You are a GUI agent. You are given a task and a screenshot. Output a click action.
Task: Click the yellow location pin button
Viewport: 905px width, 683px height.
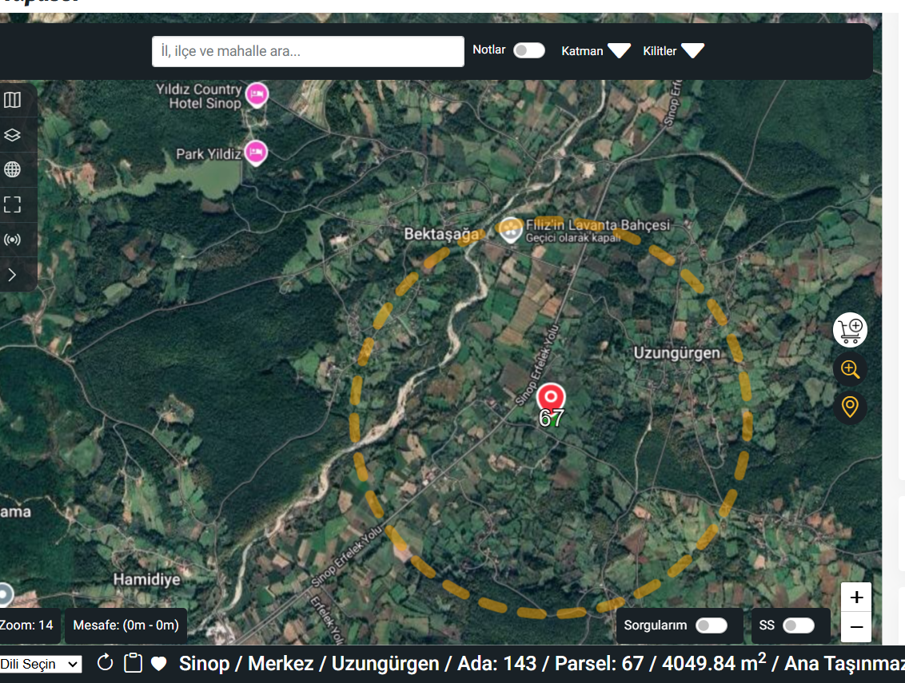(850, 407)
